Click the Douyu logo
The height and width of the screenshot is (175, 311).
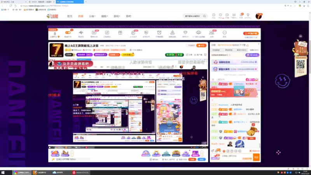(52, 16)
